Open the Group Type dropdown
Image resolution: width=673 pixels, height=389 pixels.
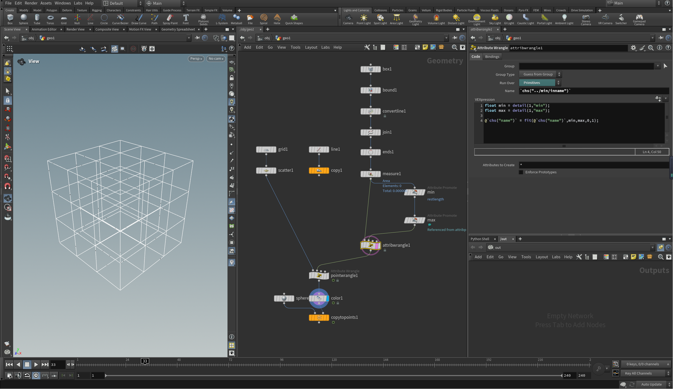[x=540, y=74]
